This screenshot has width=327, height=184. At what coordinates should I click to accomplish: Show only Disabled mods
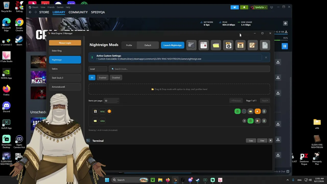pyautogui.click(x=116, y=78)
